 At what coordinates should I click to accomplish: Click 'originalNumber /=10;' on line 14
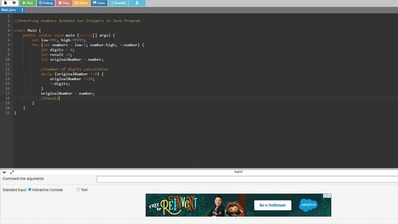[x=72, y=79]
